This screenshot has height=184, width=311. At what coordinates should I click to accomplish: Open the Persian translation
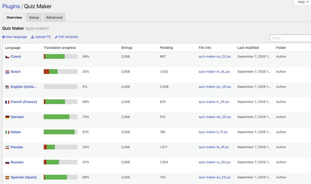coord(17,147)
